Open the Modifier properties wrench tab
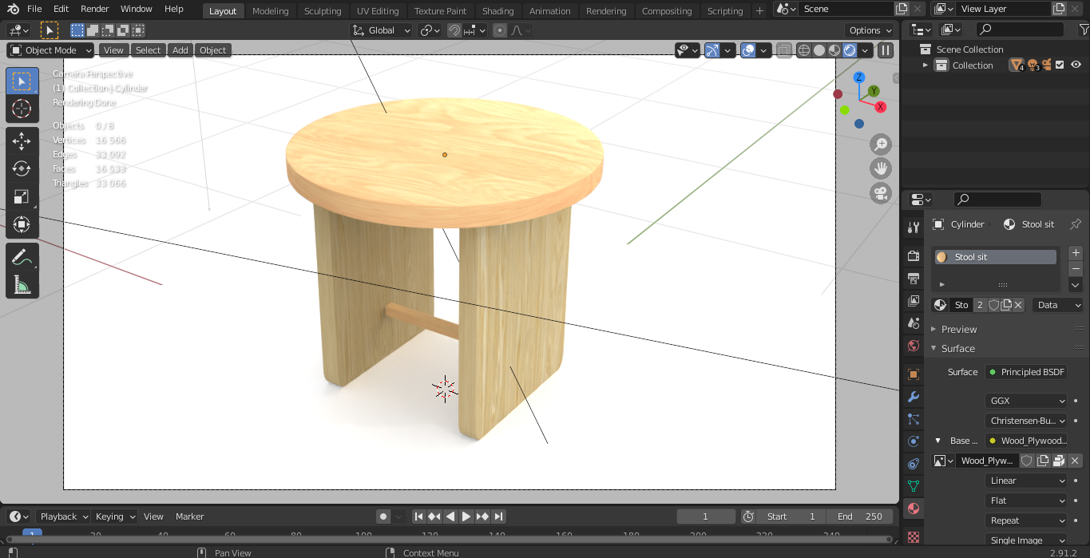Viewport: 1090px width, 558px height. coord(914,397)
